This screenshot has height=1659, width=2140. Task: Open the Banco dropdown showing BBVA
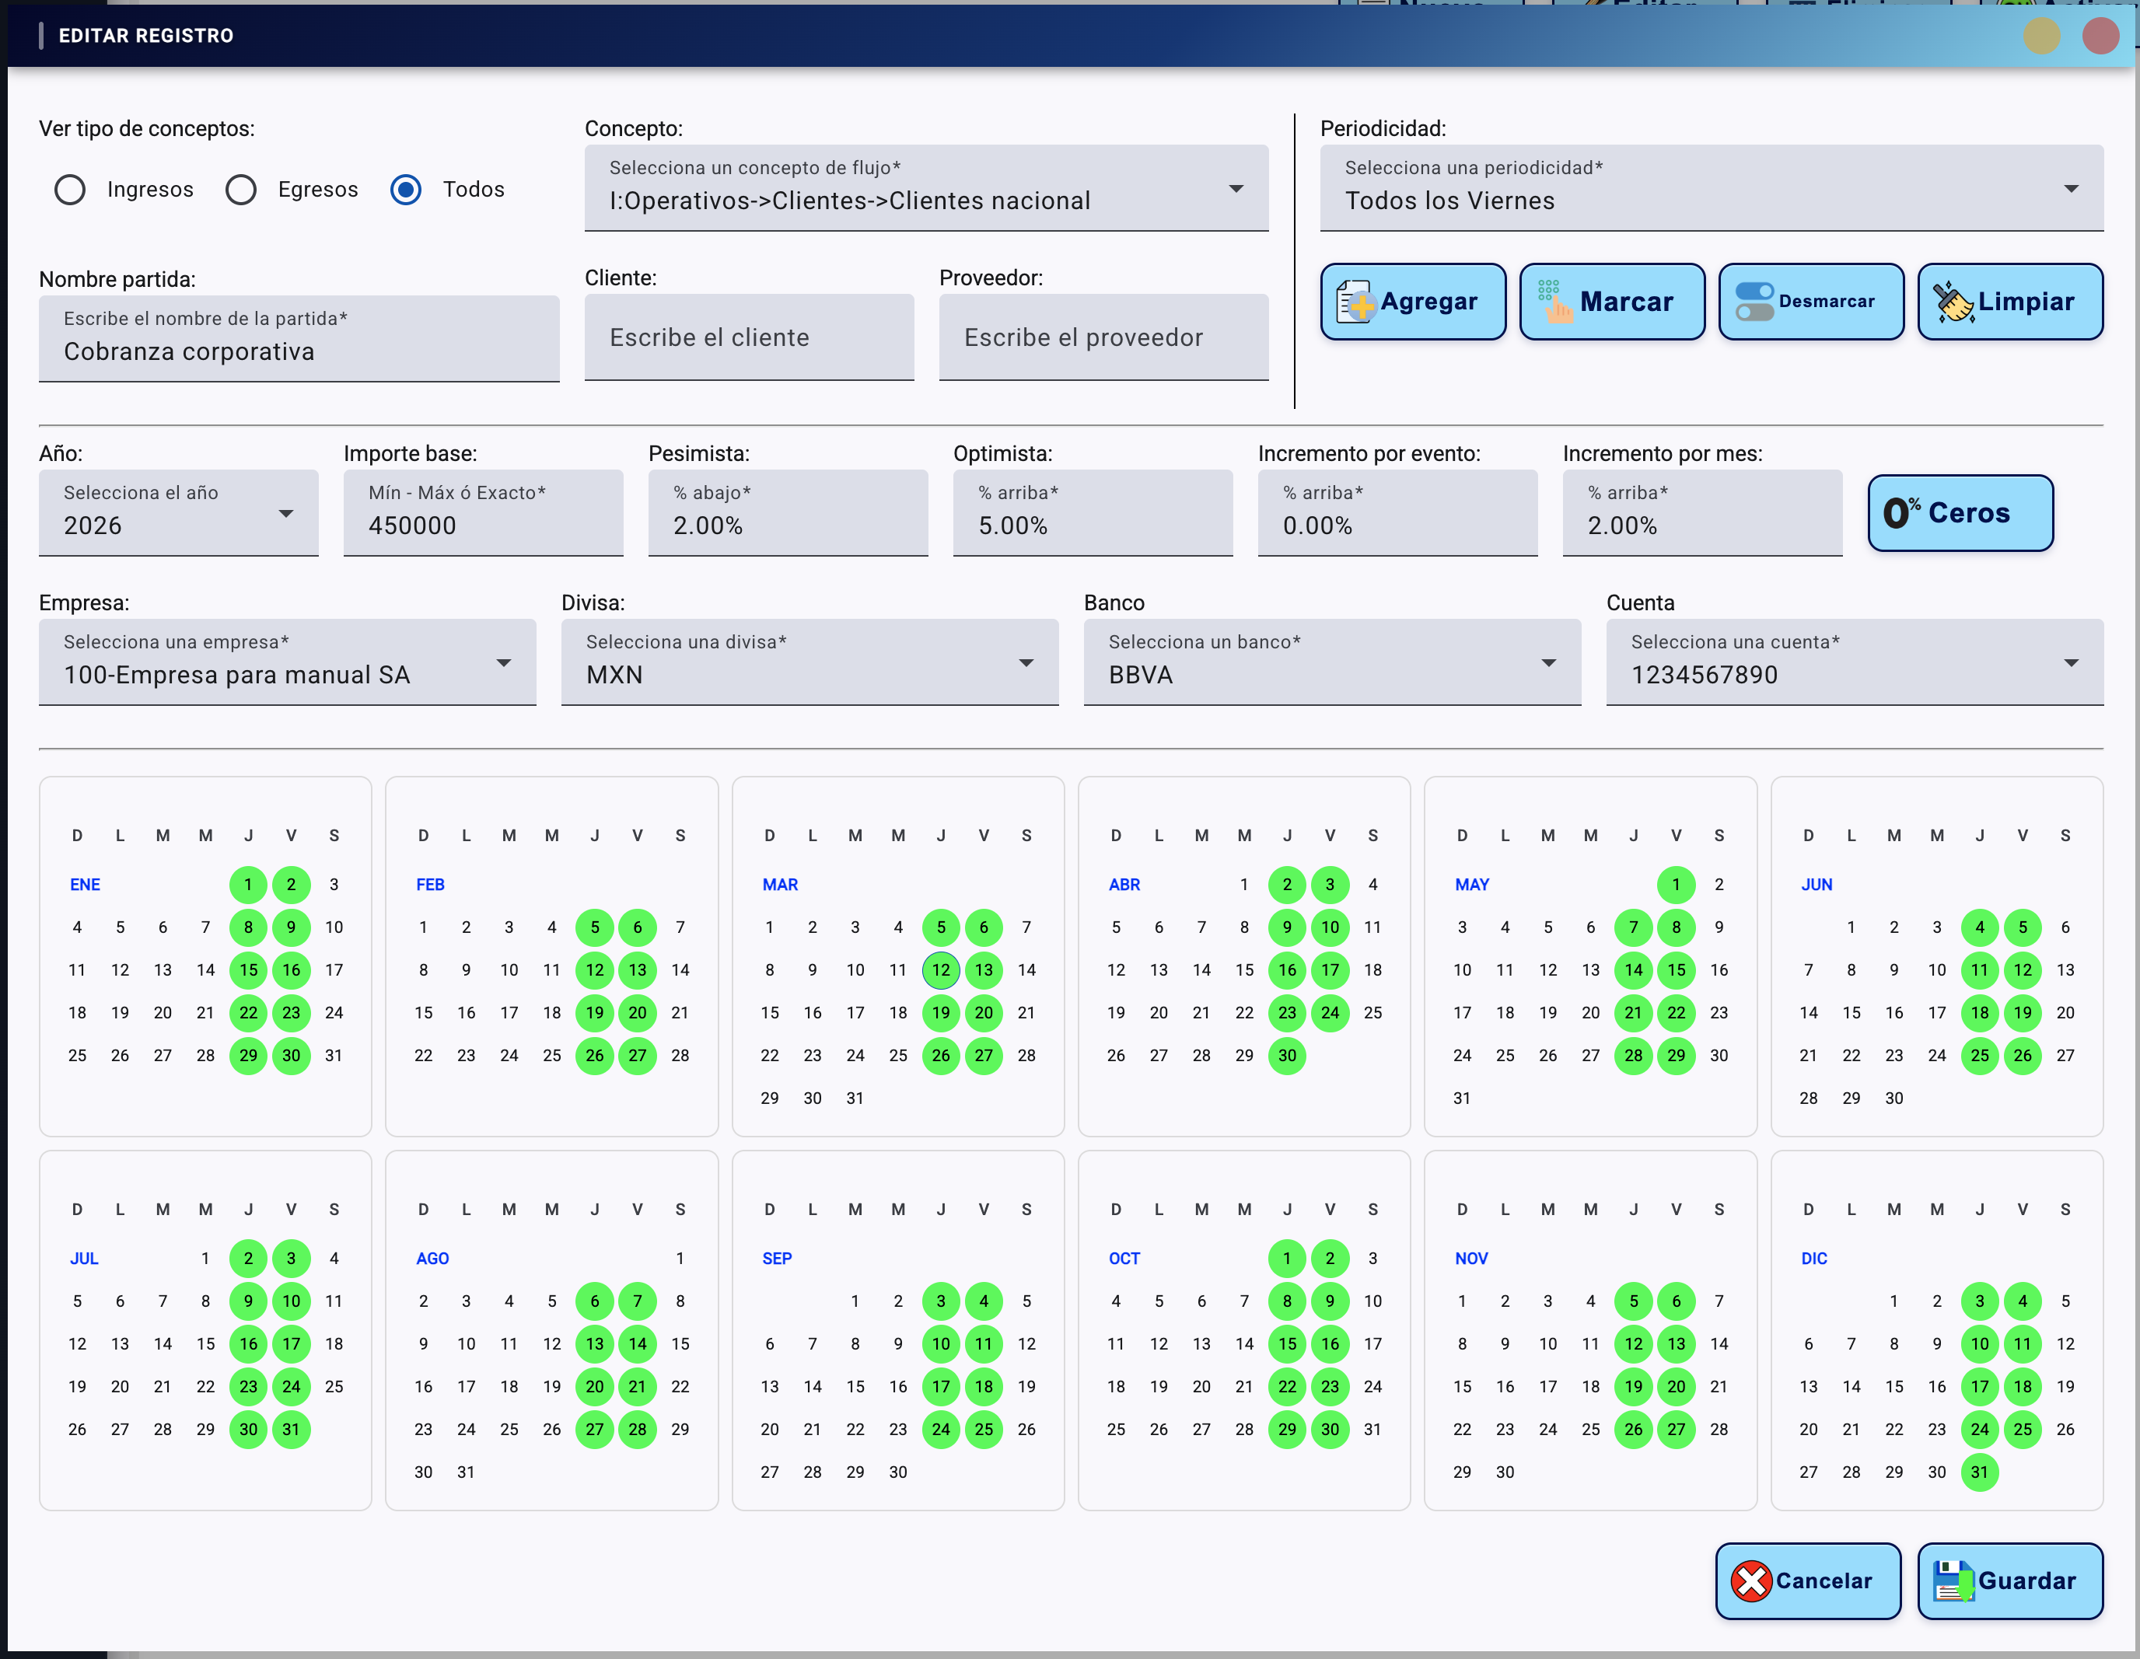pyautogui.click(x=1331, y=663)
